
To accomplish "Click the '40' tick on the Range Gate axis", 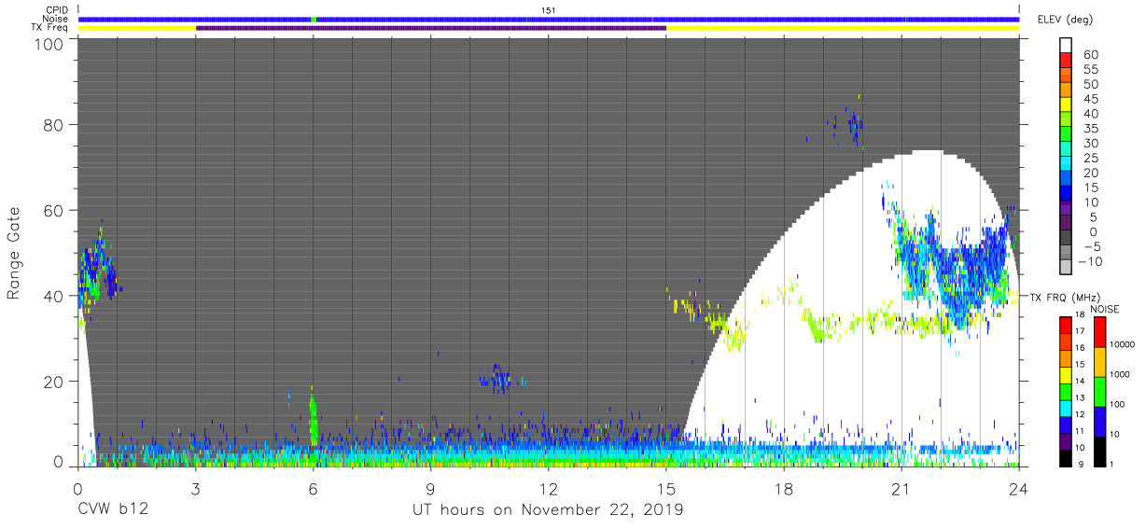I will 55,296.
